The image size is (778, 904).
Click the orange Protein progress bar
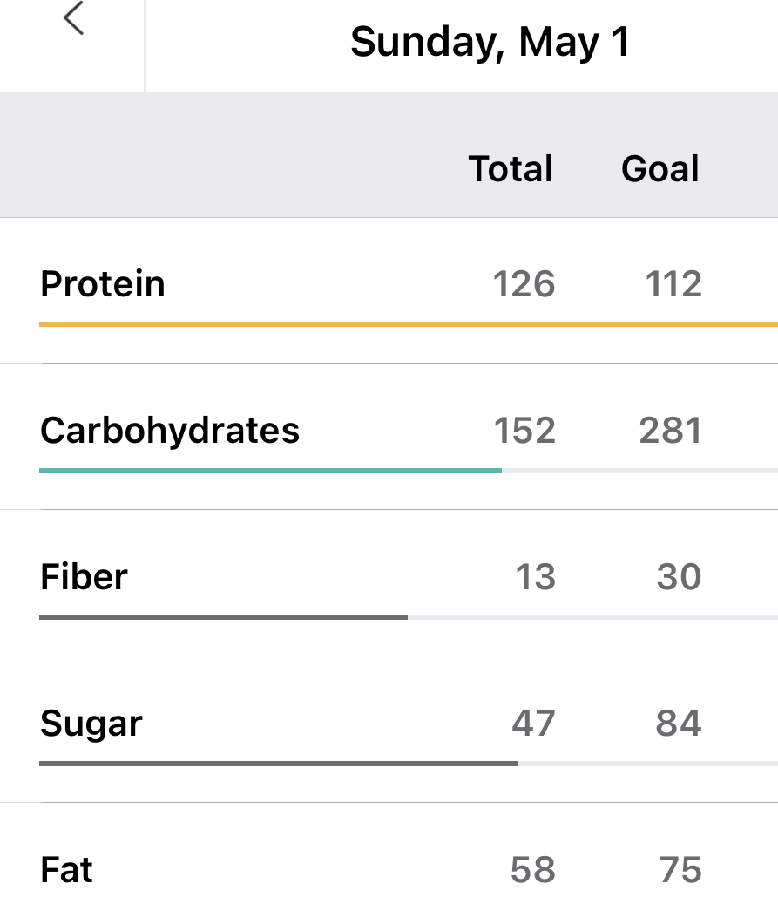point(408,324)
